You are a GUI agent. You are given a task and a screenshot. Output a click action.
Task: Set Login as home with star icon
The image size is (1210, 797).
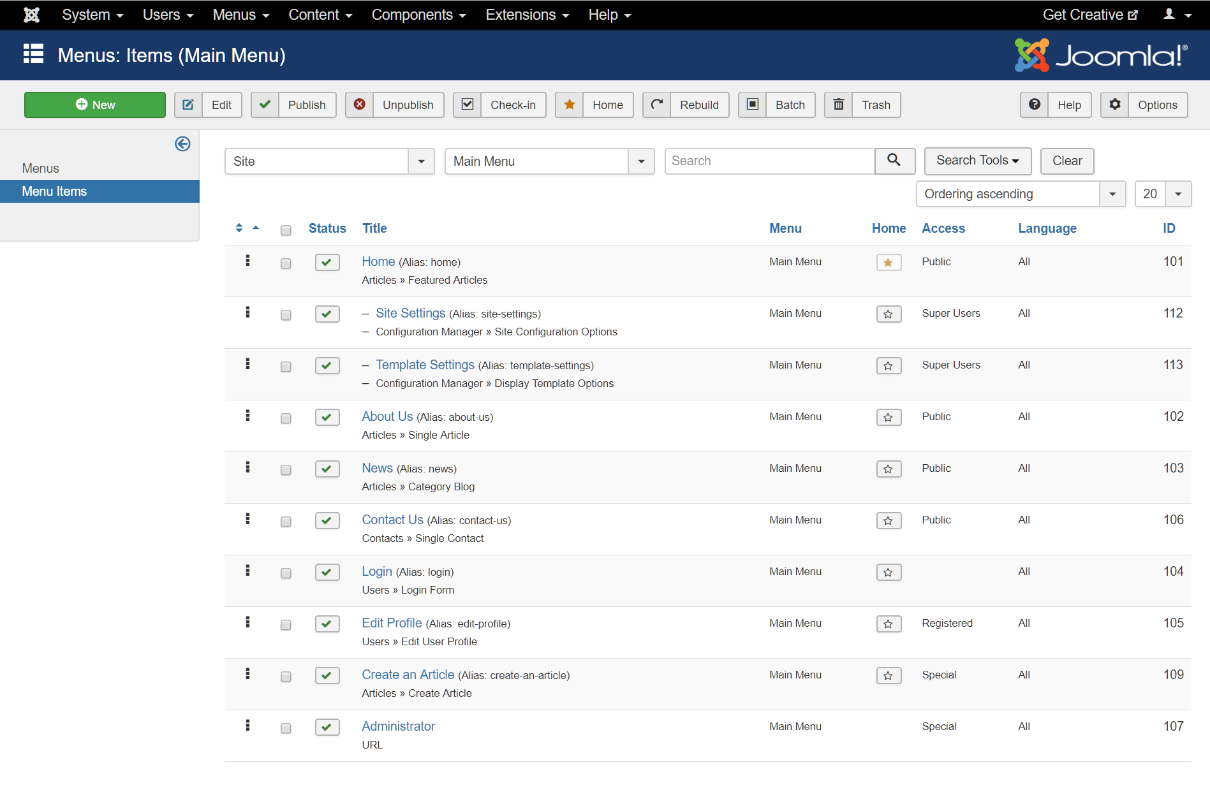click(889, 572)
